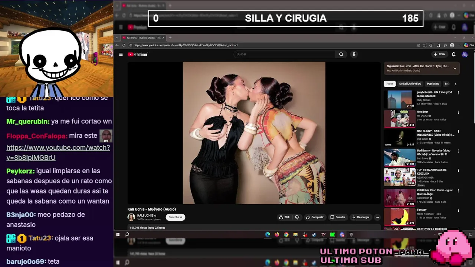Open the browser tab list chevron
Screen dimensions: 475x267
(x=117, y=38)
